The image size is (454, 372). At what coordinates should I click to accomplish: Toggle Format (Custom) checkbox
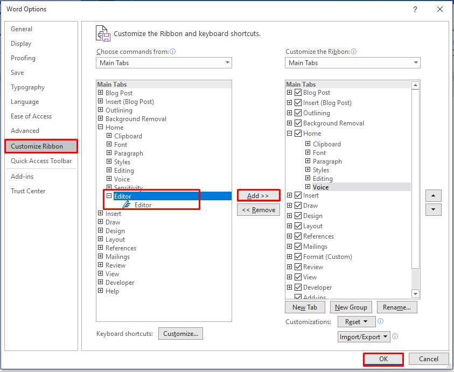pos(298,257)
